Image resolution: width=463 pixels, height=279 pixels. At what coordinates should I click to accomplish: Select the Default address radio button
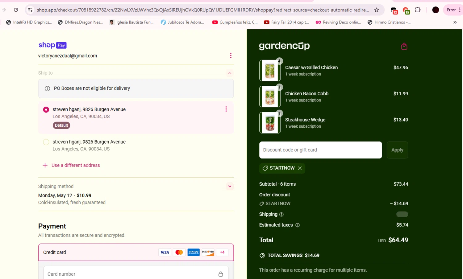click(x=46, y=109)
